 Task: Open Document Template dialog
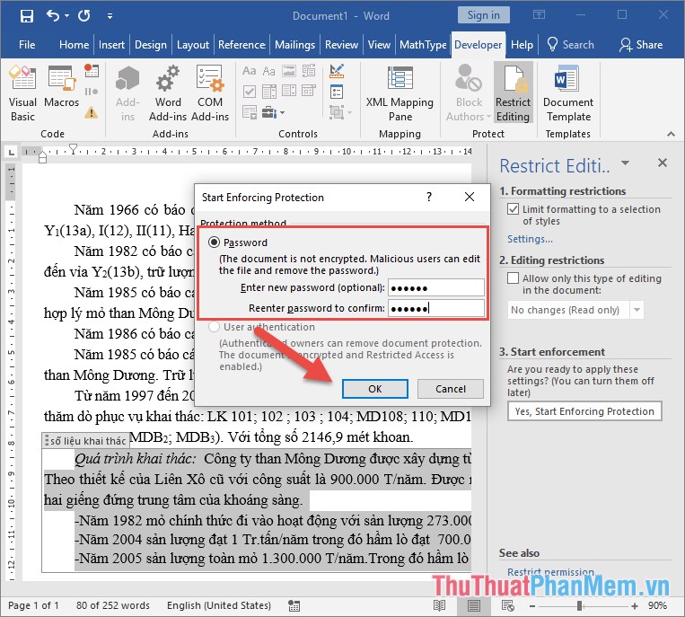pyautogui.click(x=568, y=93)
